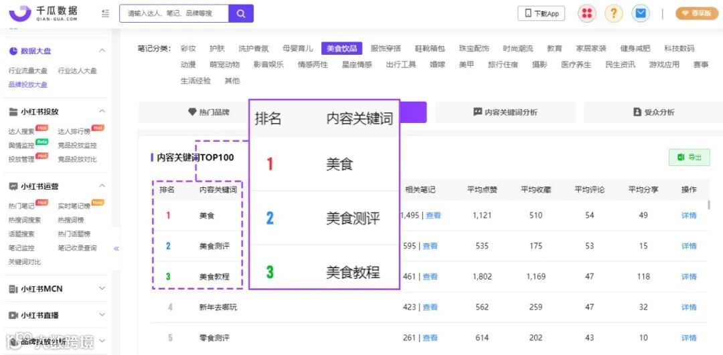Open 详情 for the 美食教程 row
The image size is (723, 355).
689,277
